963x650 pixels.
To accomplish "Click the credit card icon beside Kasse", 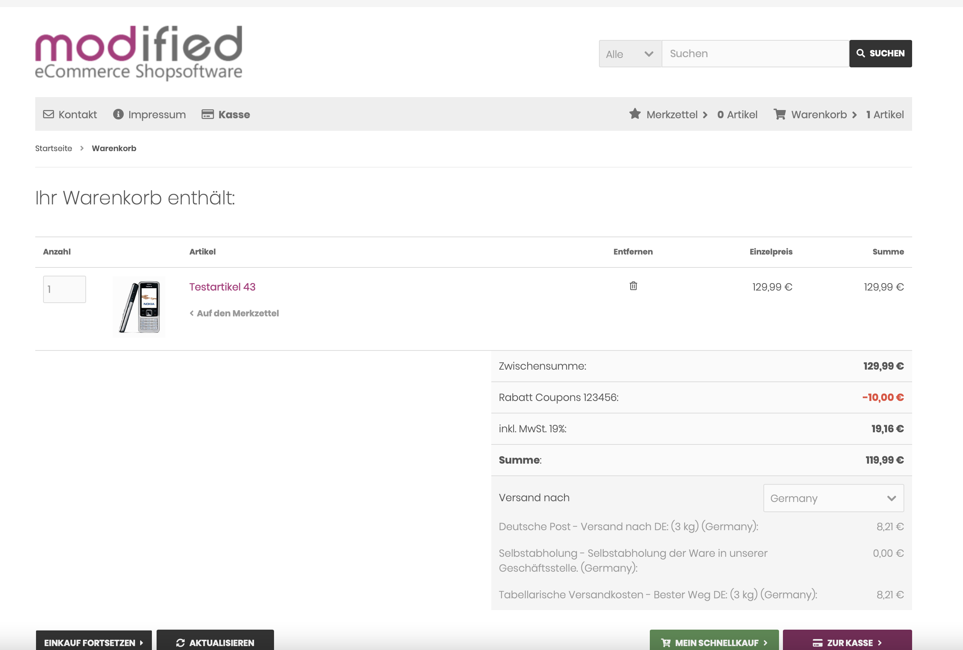I will pyautogui.click(x=207, y=114).
